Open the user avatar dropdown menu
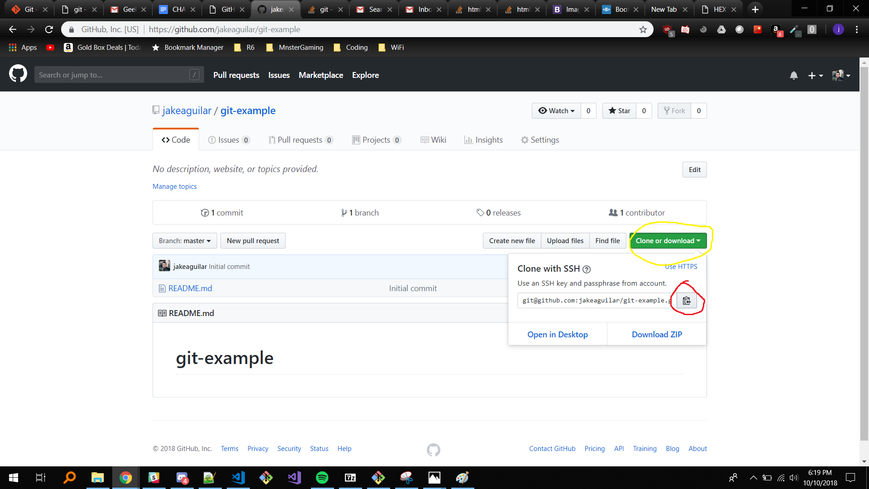Viewport: 869px width, 489px height. 841,75
